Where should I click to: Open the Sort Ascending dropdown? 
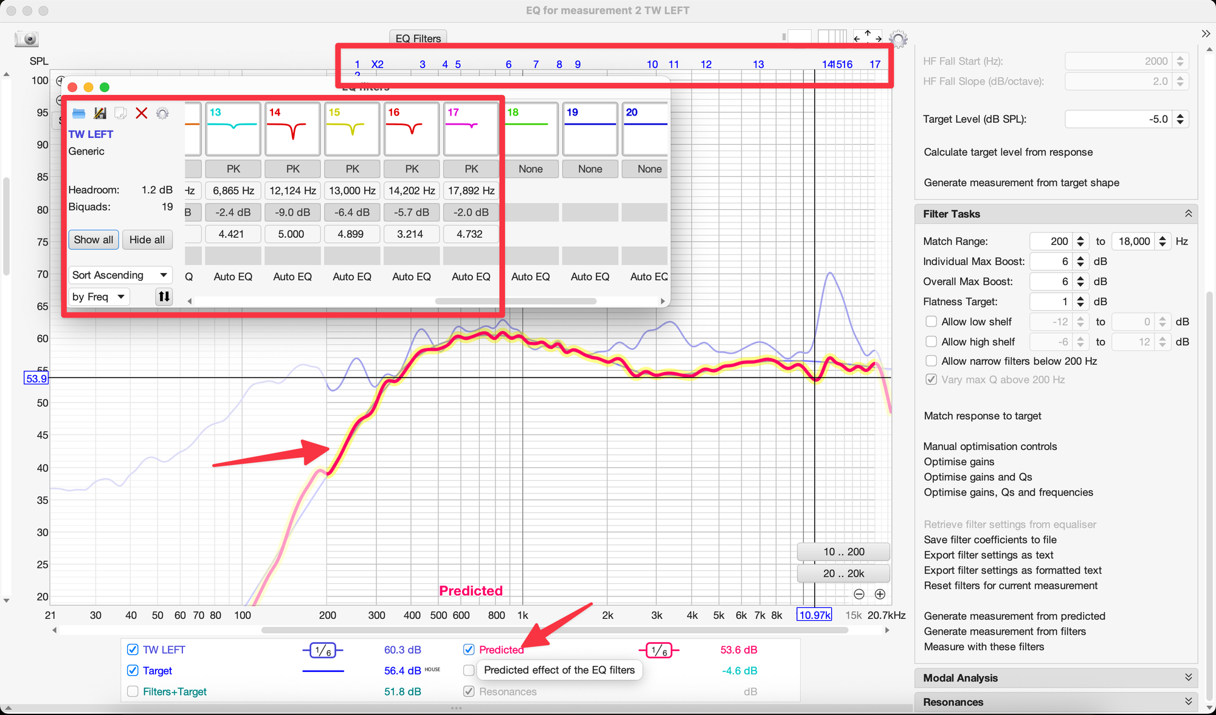(120, 275)
